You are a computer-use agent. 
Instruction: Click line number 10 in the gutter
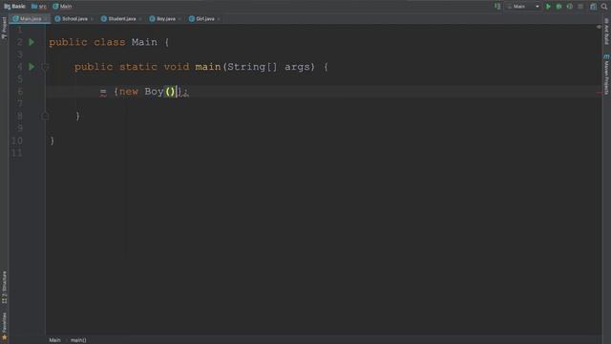[x=17, y=140]
